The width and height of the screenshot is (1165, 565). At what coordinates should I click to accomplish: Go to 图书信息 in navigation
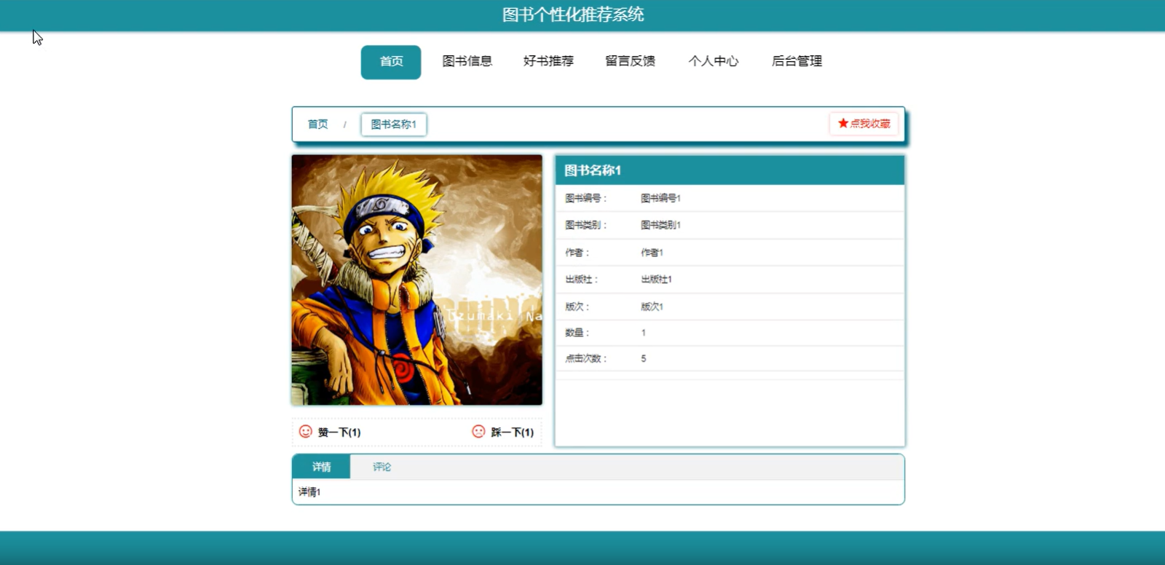click(x=467, y=61)
